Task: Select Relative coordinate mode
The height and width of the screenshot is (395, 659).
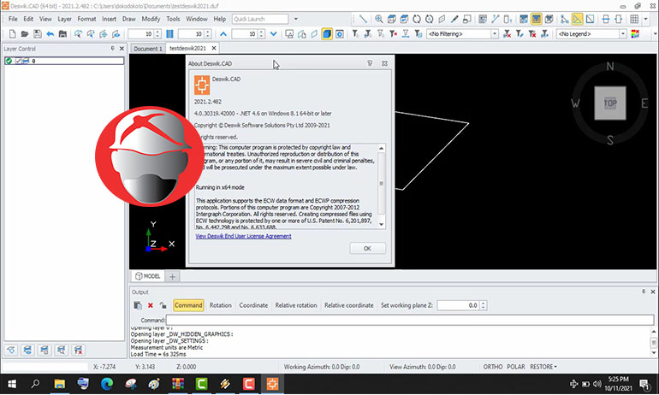Action: [x=349, y=305]
